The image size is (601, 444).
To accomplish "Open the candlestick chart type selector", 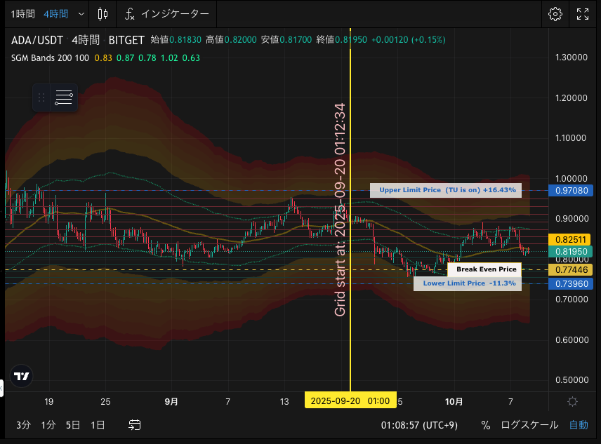I will click(103, 14).
